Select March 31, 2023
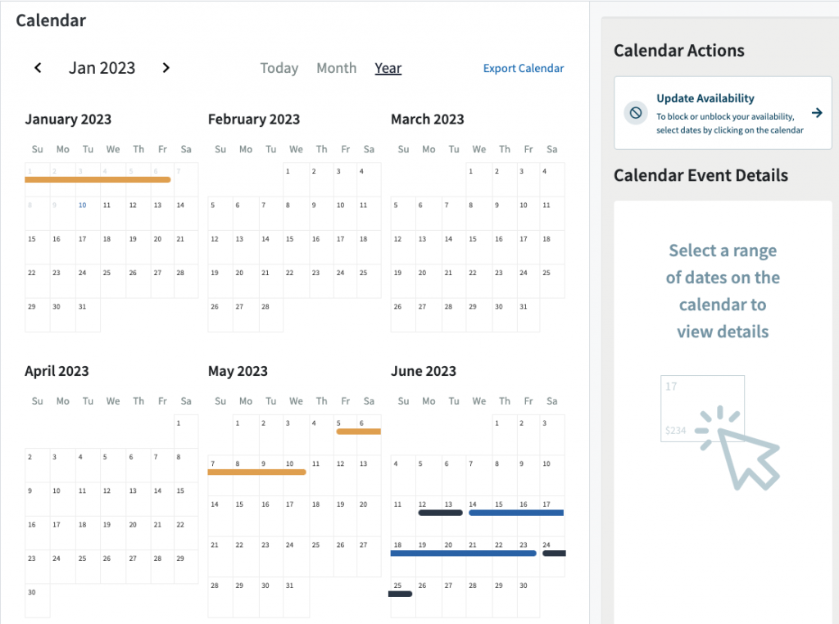This screenshot has height=624, width=839. pyautogui.click(x=528, y=315)
